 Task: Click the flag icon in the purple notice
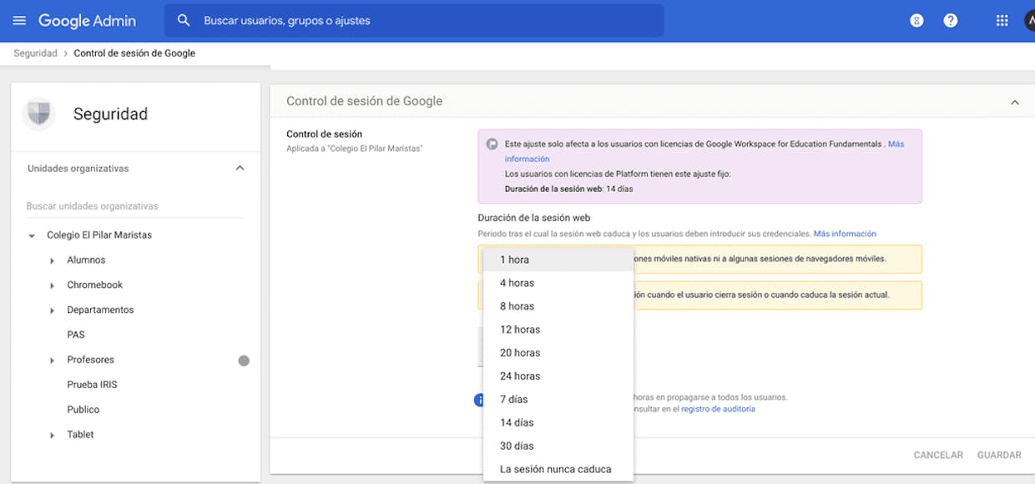click(x=492, y=144)
